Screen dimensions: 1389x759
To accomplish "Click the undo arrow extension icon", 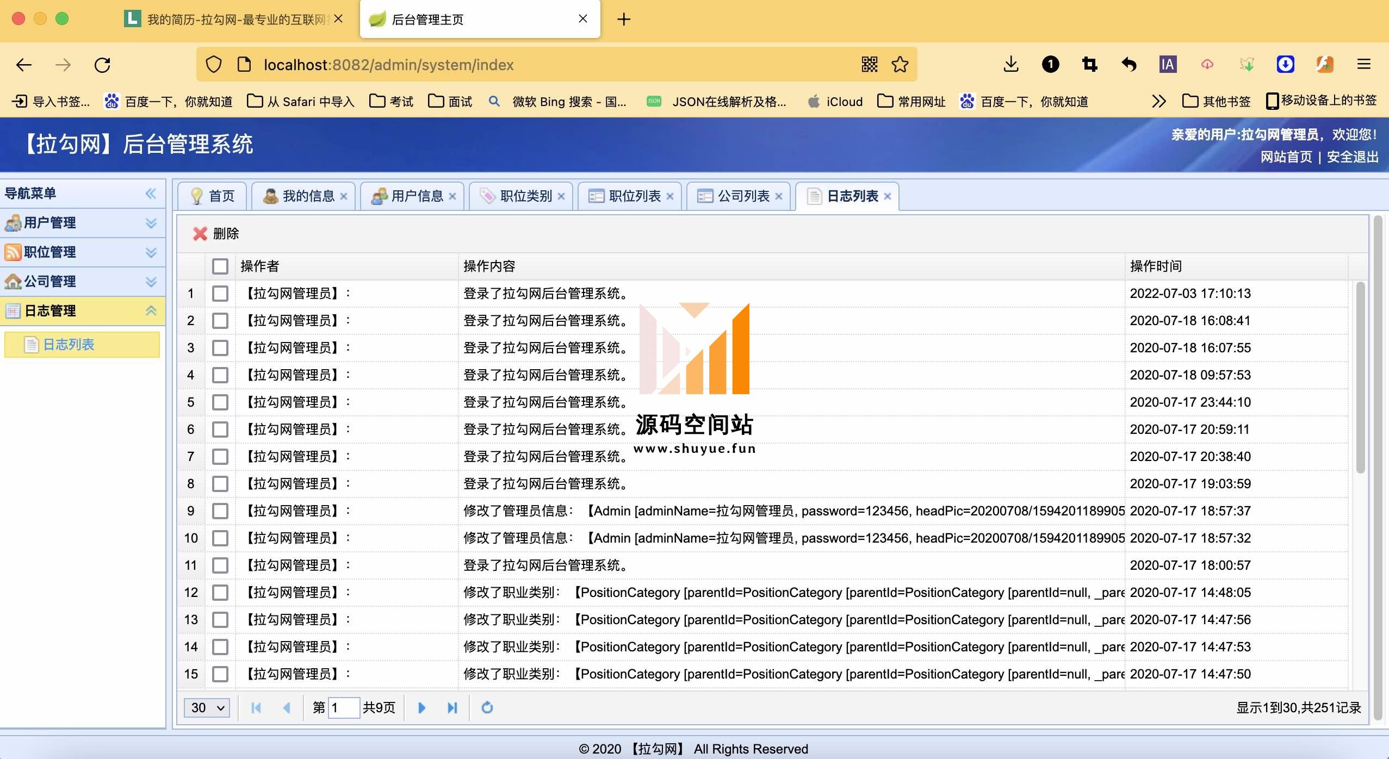I will pyautogui.click(x=1128, y=64).
